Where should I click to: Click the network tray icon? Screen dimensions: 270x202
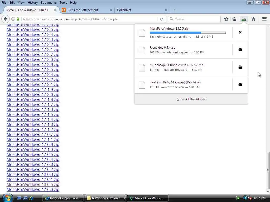pyautogui.click(x=245, y=198)
